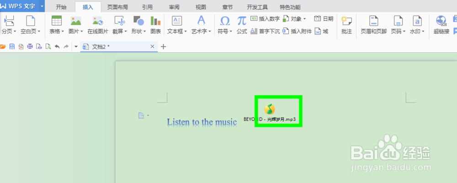457x183 pixels.
Task: Expand the 页码 dropdown arrow
Action: tap(404, 31)
